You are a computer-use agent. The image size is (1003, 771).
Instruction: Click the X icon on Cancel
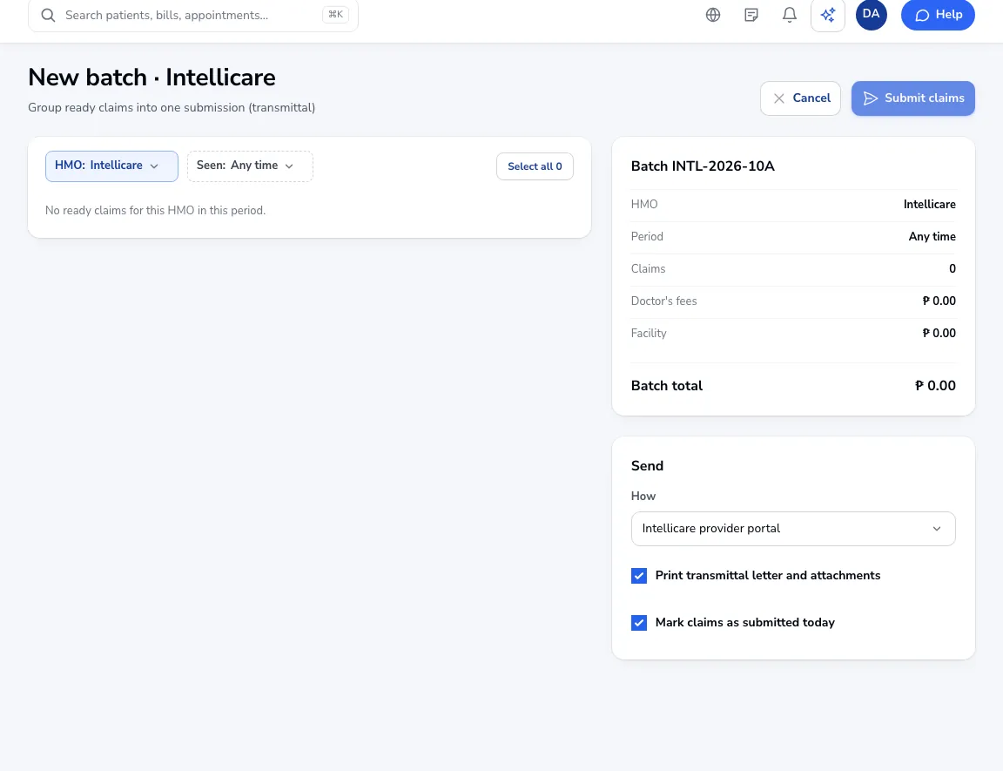tap(778, 98)
